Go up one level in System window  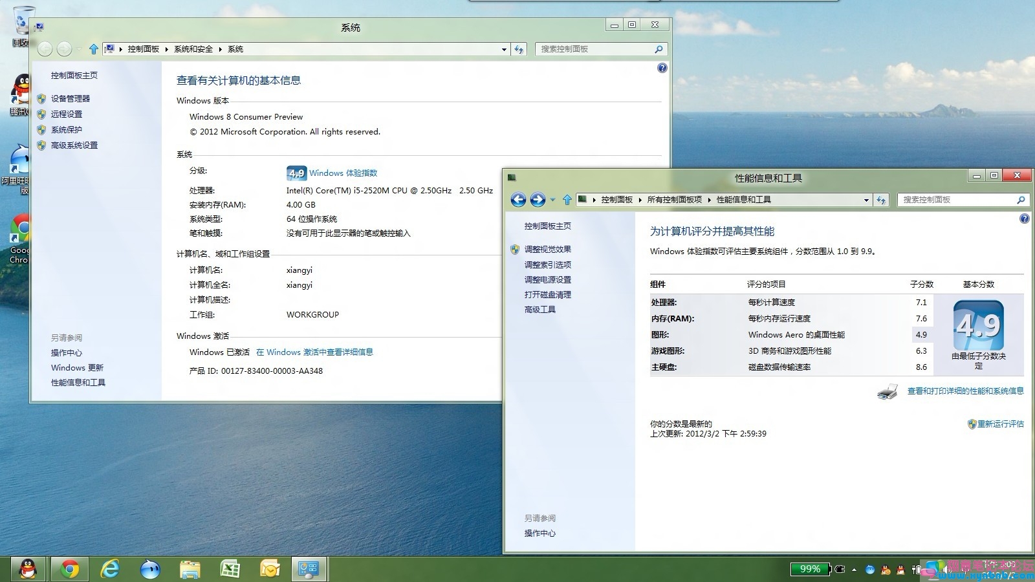pyautogui.click(x=94, y=49)
